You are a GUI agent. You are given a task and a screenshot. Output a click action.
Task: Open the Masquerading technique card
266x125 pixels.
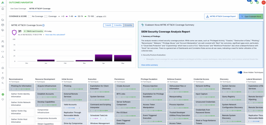(180, 98)
